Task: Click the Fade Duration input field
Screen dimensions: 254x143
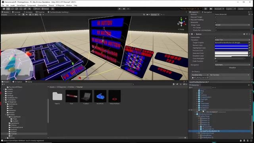Action: (233, 61)
